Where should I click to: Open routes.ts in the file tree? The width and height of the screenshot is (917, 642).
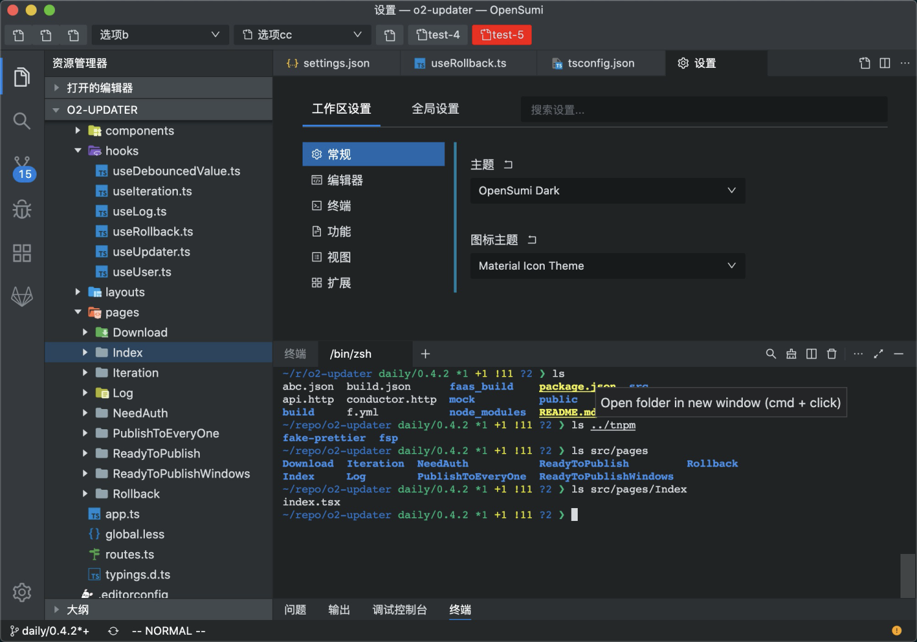130,555
